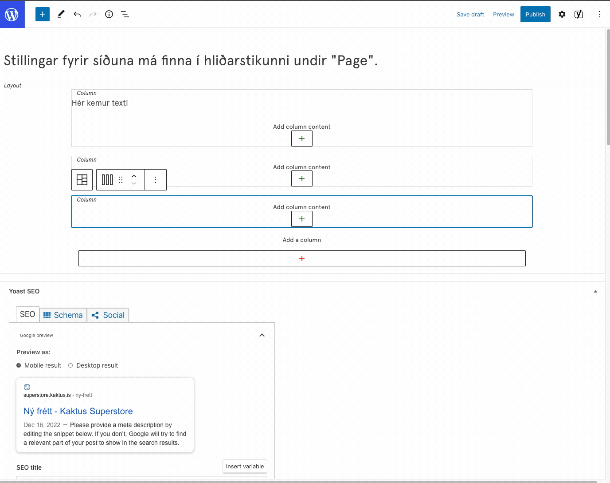Click the WordPress logo icon

point(12,14)
